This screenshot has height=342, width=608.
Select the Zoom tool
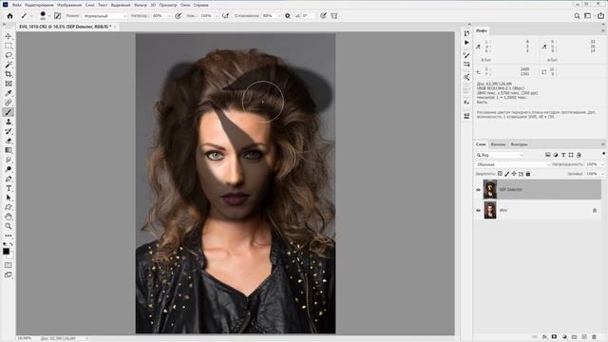click(9, 226)
